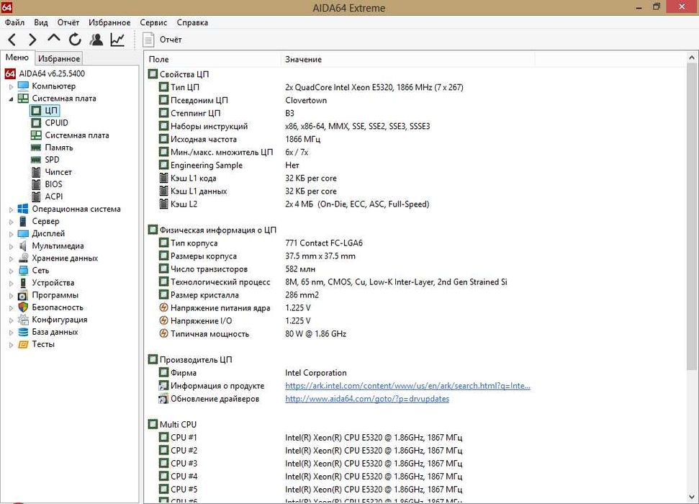699x504 pixels.
Task: Click the База данных database icon
Action: point(23,332)
